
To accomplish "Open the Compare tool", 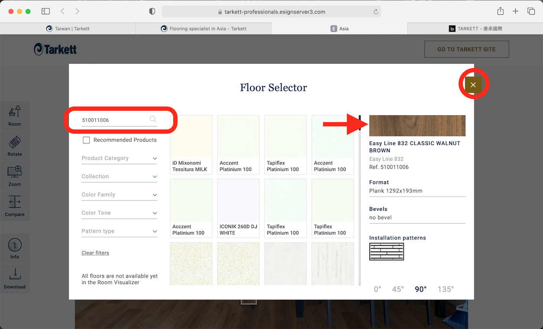I will [15, 206].
